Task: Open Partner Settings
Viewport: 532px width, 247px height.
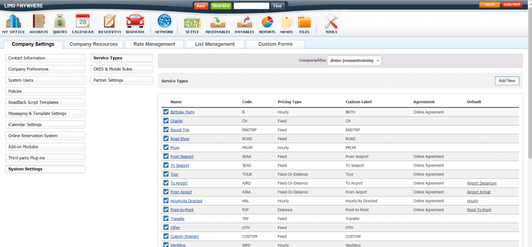Action: pos(122,80)
